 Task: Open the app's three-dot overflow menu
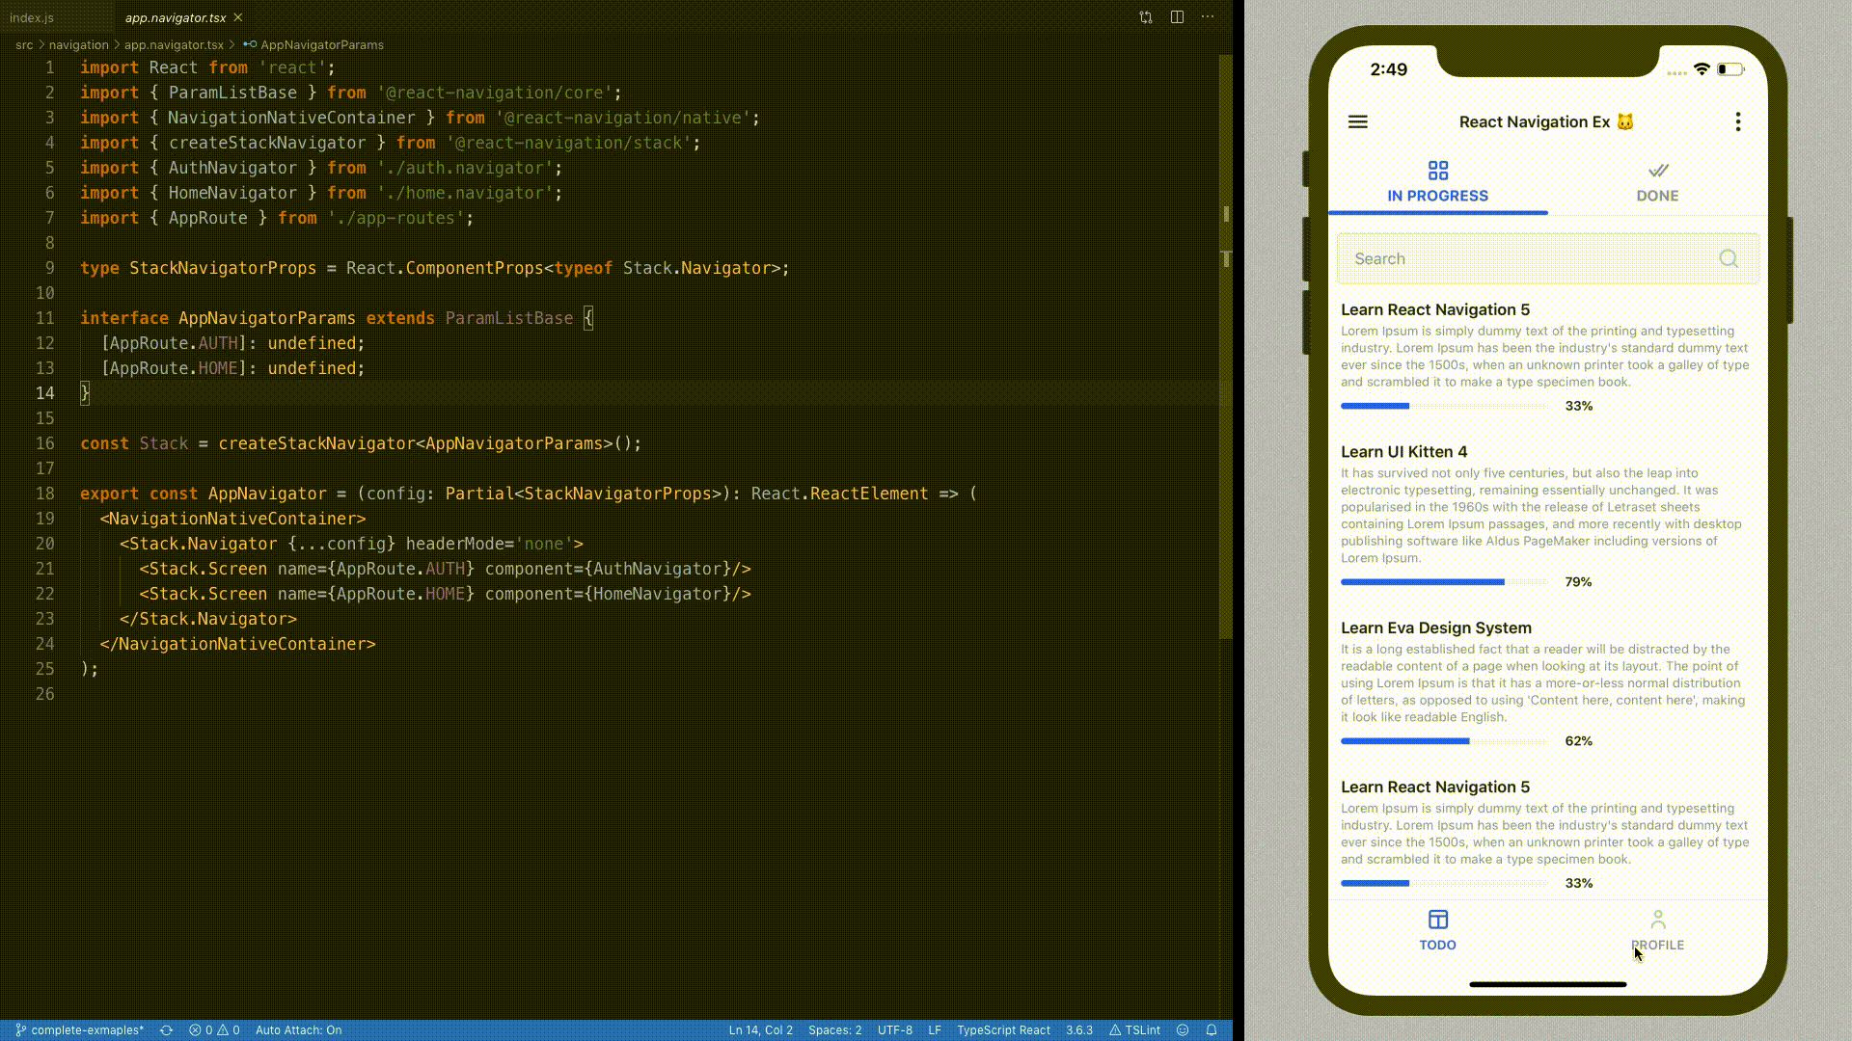pos(1738,122)
